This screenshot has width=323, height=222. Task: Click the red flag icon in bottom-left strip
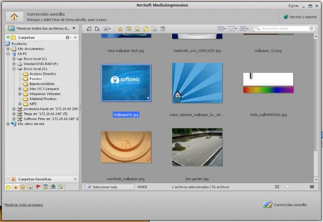point(38,187)
